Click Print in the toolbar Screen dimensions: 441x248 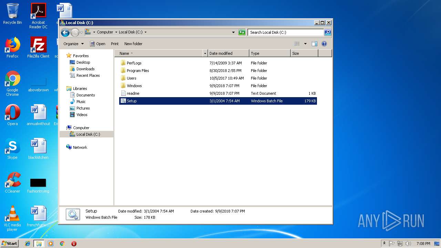[x=115, y=44]
